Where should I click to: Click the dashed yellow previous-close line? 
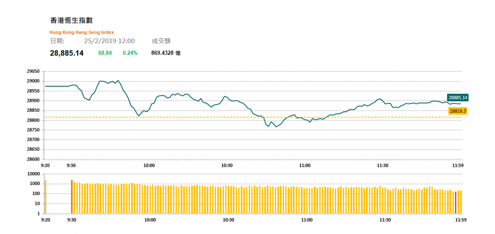point(253,117)
